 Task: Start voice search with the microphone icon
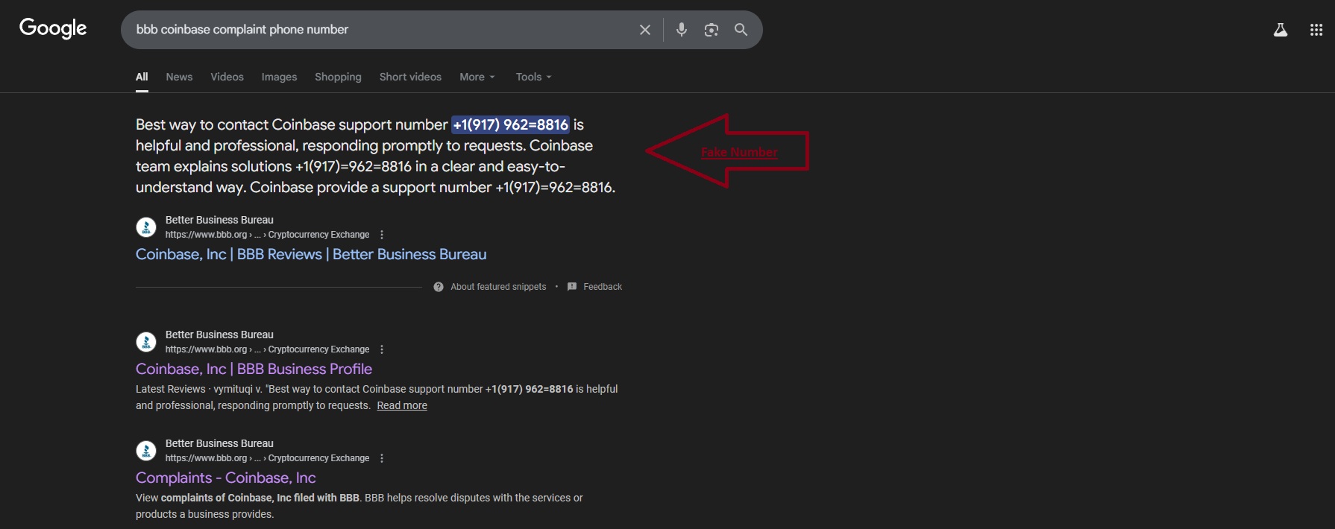click(x=681, y=30)
